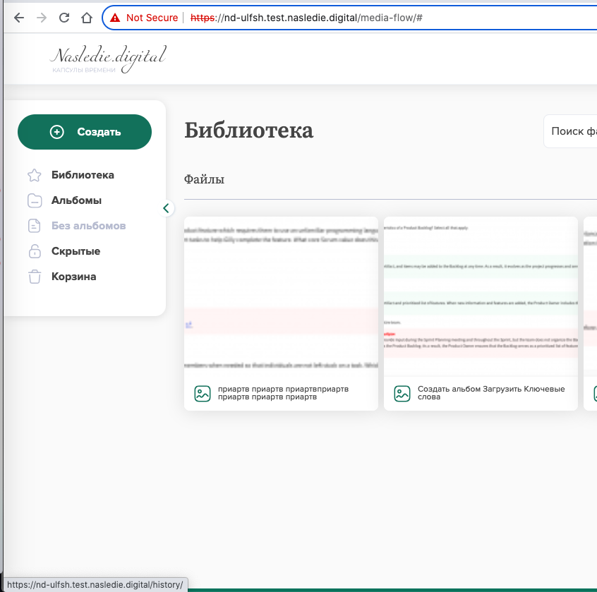Open the Nasledie.digital logo link

[108, 59]
